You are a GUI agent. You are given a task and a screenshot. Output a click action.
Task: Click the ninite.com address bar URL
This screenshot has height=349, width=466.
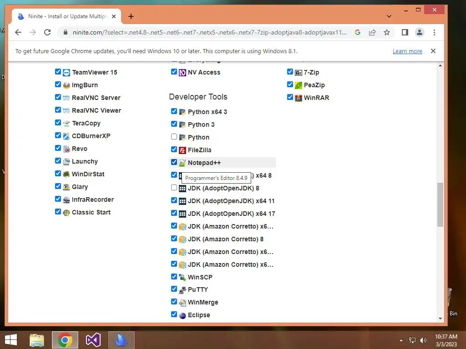click(x=209, y=32)
